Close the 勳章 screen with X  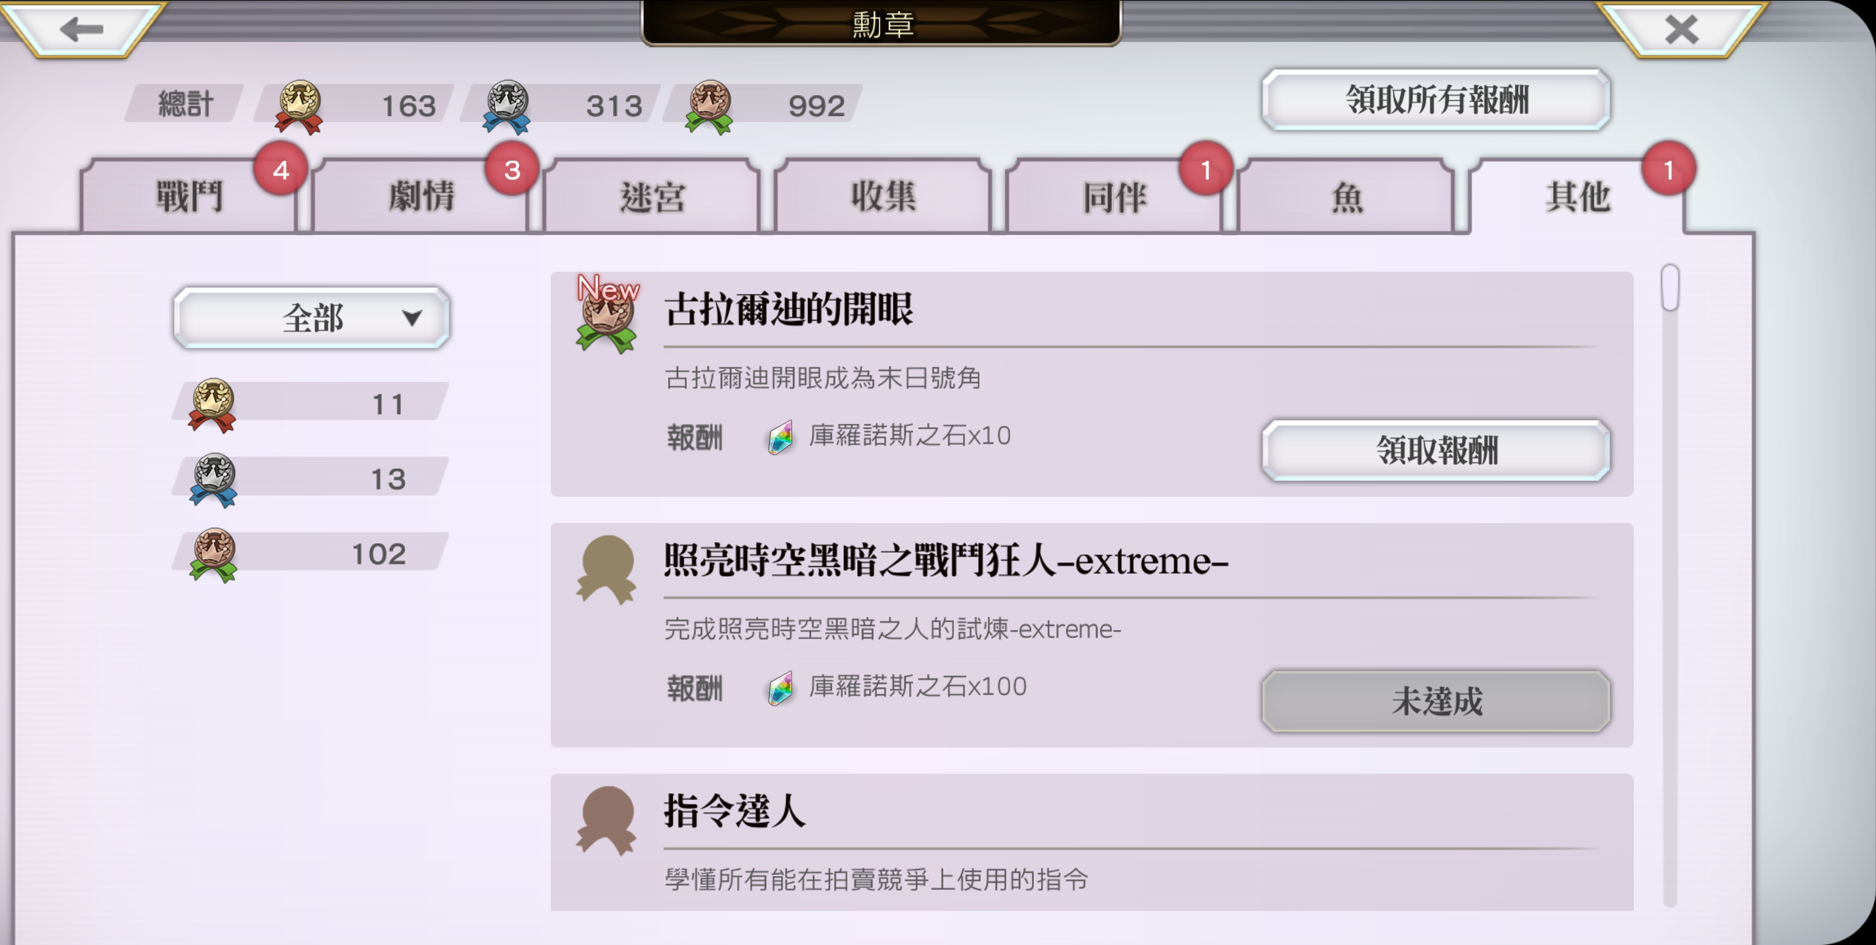1681,29
